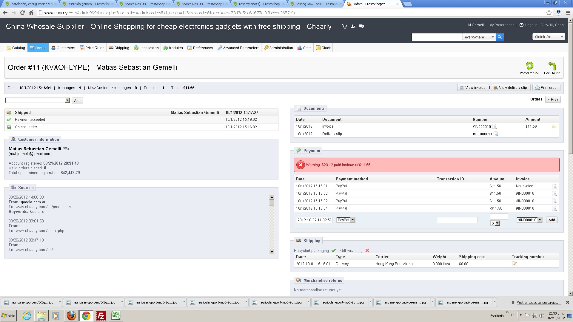The width and height of the screenshot is (573, 322).
Task: Click the Transaction ID input field
Action: click(x=457, y=220)
